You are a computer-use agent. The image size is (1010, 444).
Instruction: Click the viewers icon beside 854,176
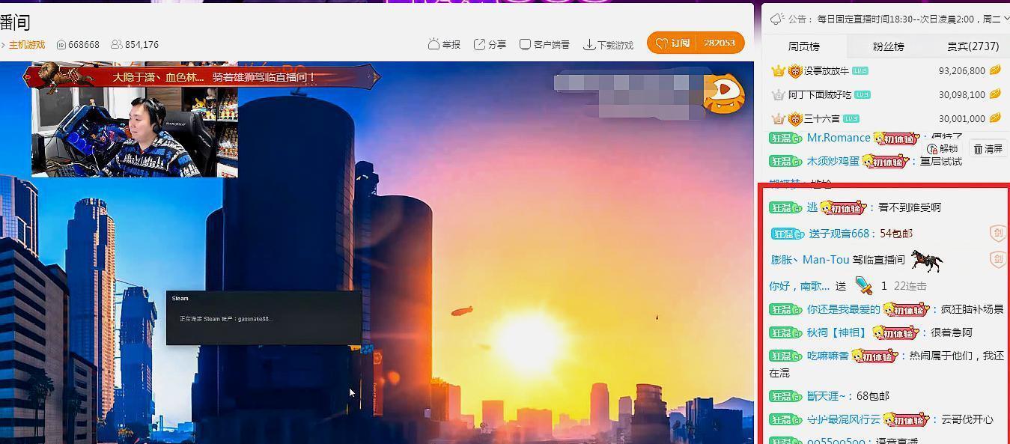pos(116,45)
